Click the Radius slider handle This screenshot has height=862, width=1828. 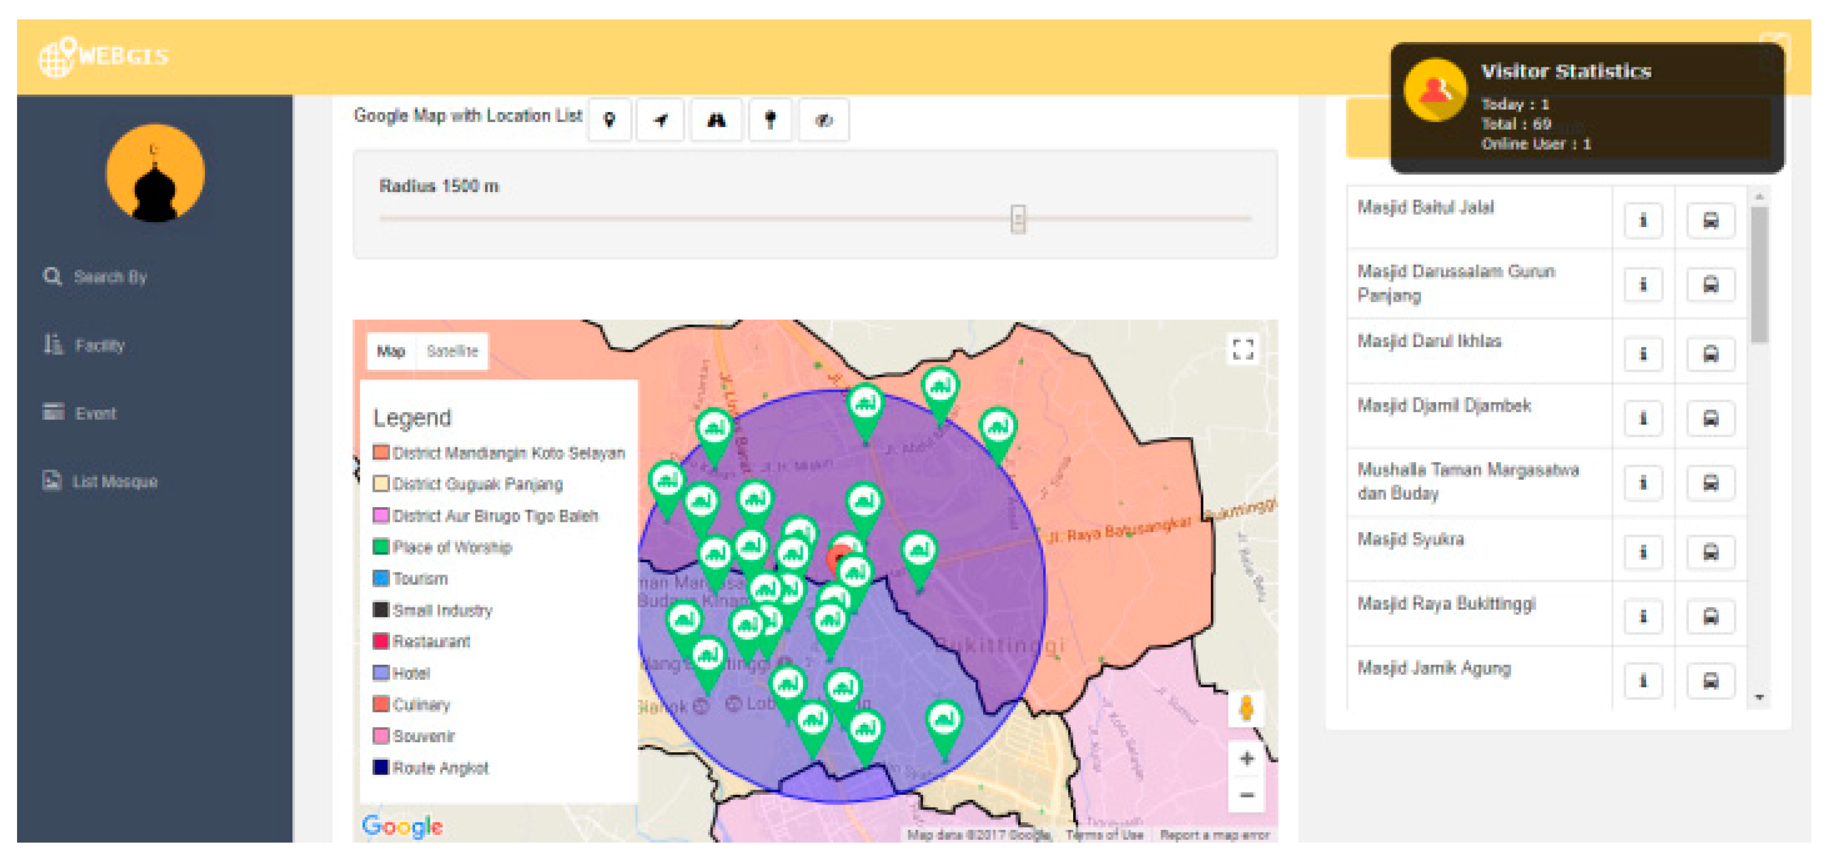[1018, 219]
